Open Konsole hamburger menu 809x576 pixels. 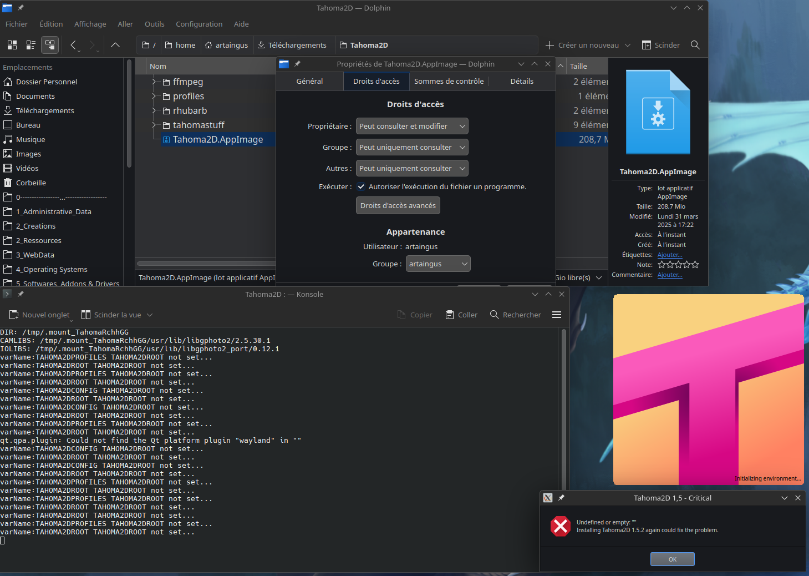[x=557, y=315]
